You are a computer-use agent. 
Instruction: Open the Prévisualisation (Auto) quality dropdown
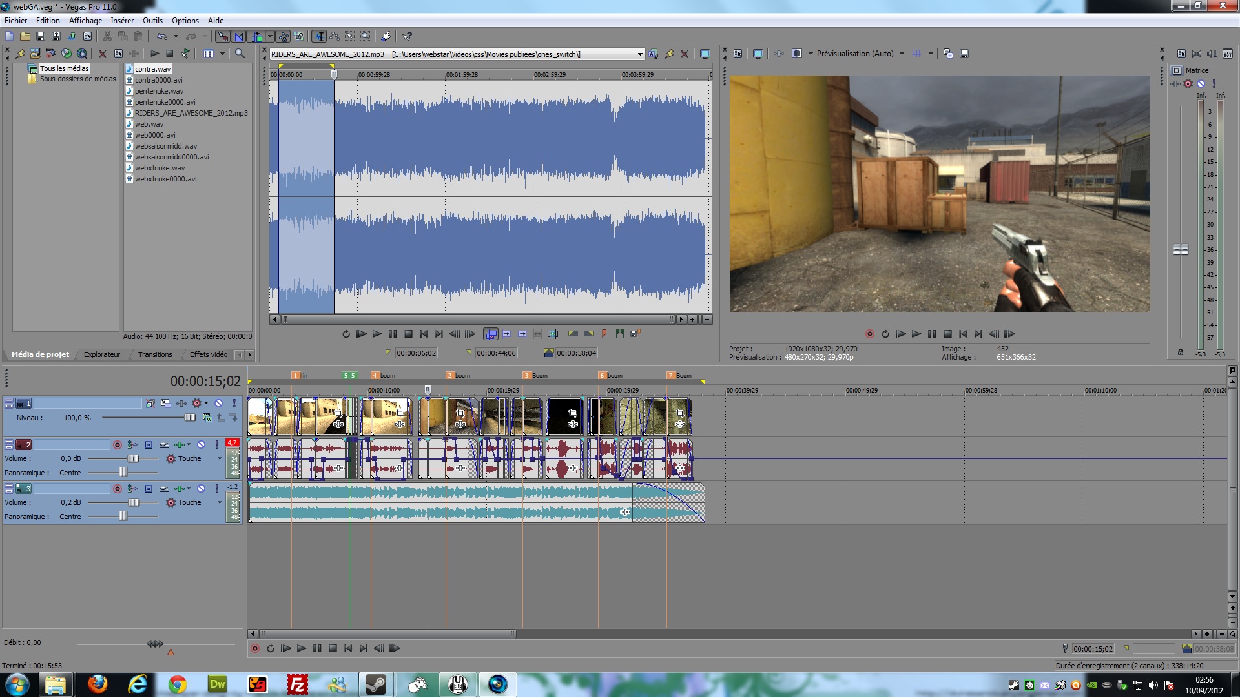(x=902, y=54)
